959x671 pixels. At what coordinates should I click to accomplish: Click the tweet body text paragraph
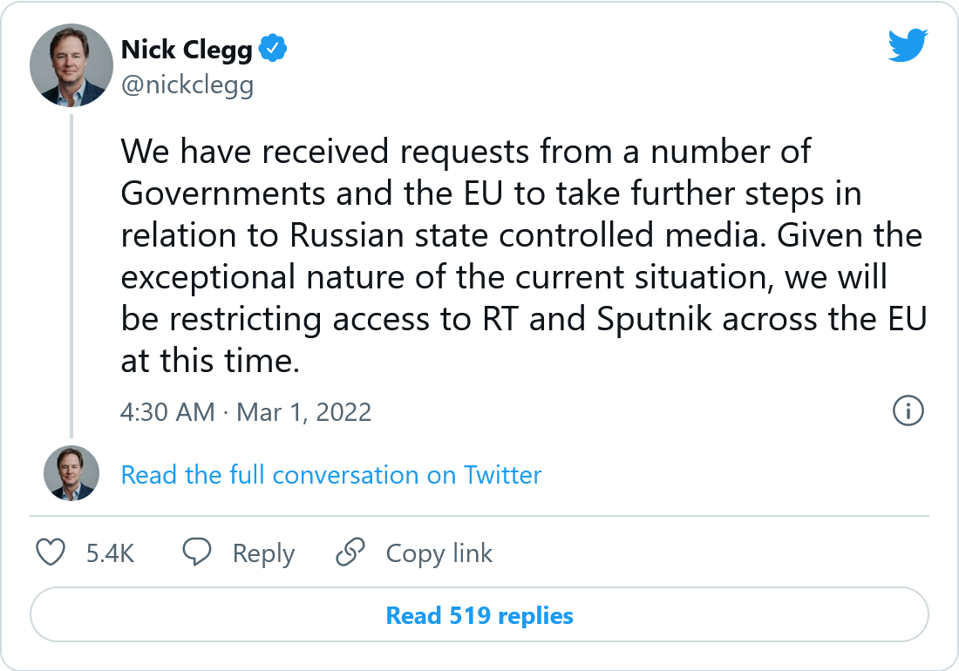(x=521, y=254)
